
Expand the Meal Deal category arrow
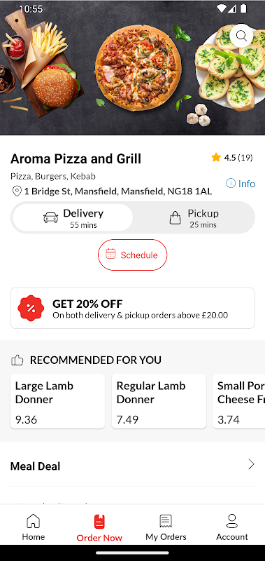pos(252,464)
